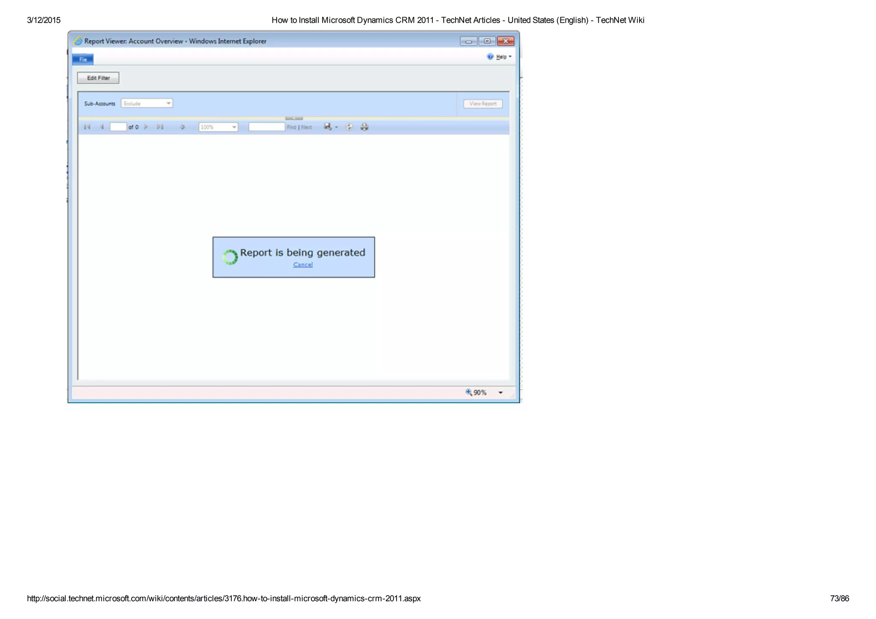Expand the browser zoom dropdown arrow
The width and height of the screenshot is (876, 619).
tap(500, 393)
